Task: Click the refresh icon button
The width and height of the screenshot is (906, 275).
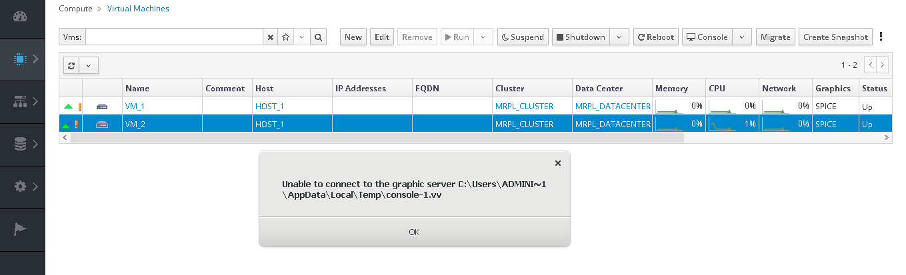Action: 71,65
